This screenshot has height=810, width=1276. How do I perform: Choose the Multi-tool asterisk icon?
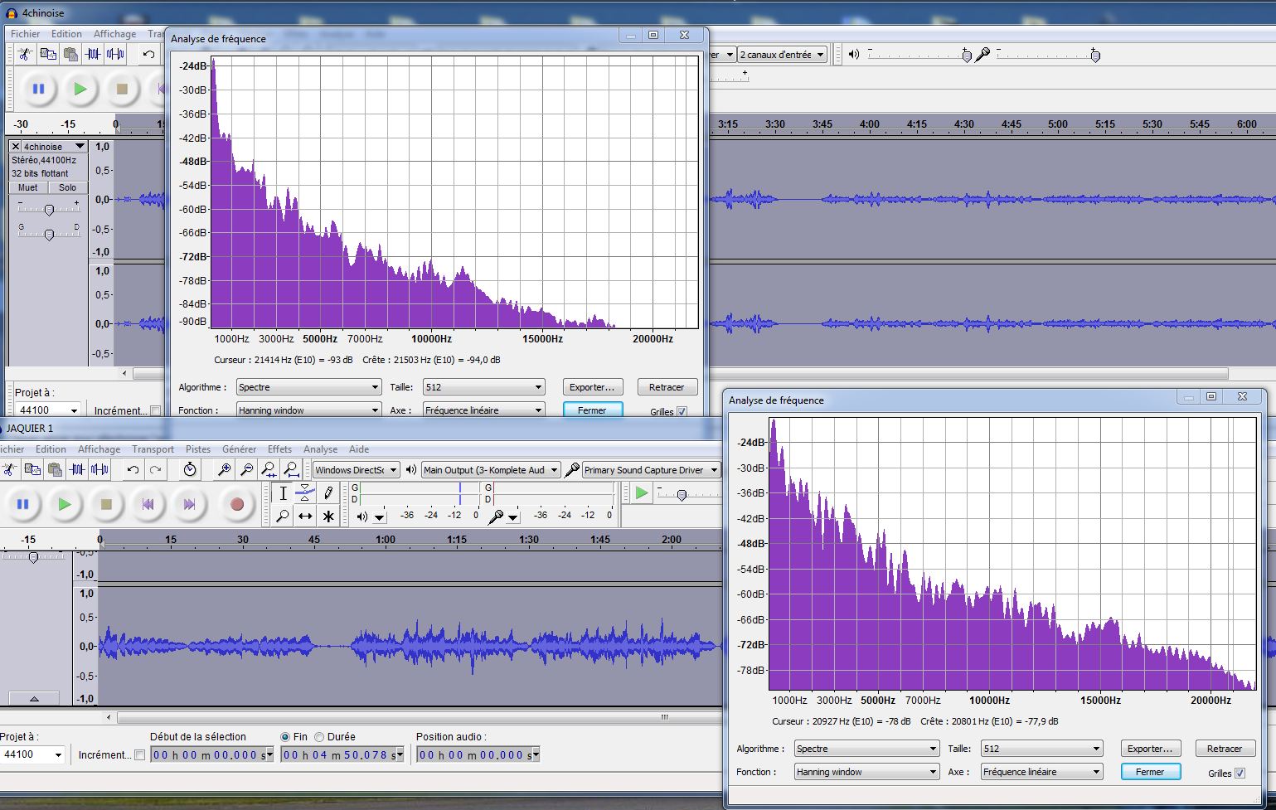[328, 517]
